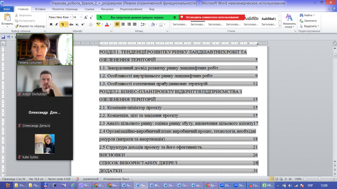This screenshot has height=189, width=337.
Task: Click the Paste (Вставить) icon
Action: [x=7, y=17]
